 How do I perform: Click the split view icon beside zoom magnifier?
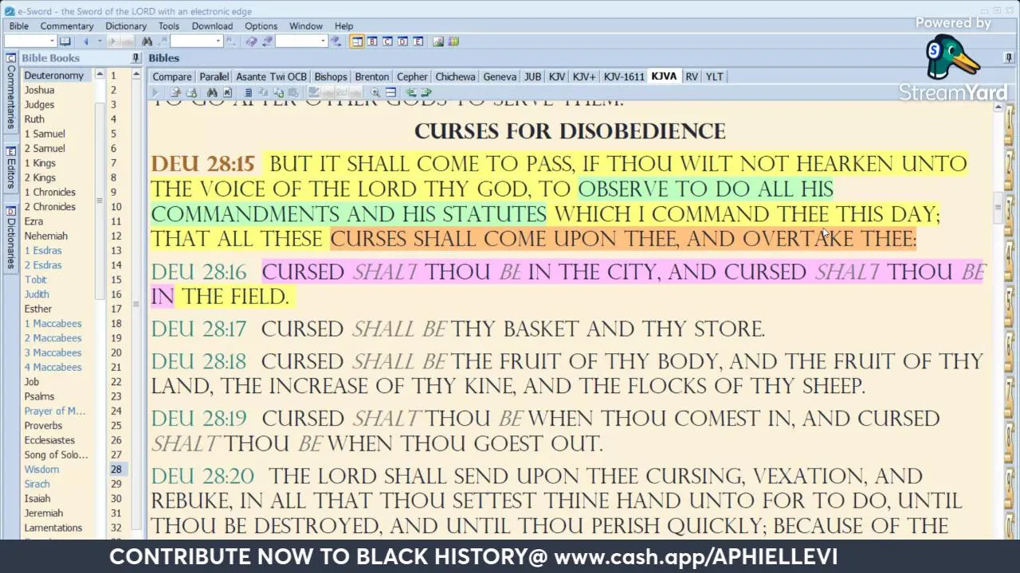pos(390,92)
